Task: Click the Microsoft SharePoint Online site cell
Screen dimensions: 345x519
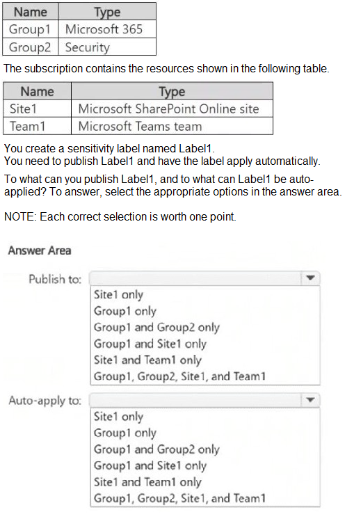Action: coord(172,109)
